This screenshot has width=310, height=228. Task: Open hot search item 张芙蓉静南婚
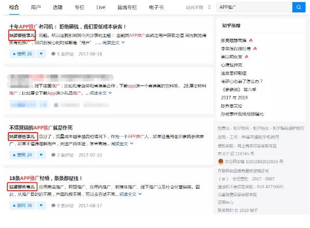233,40
